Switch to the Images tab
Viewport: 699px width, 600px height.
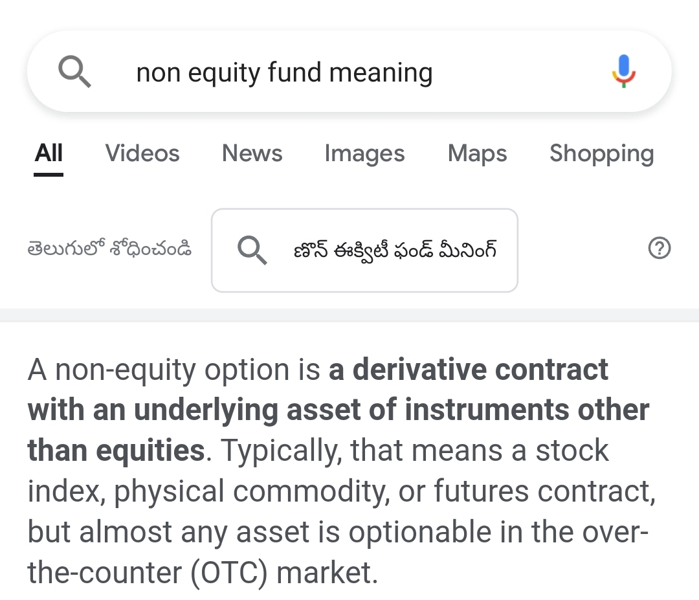pyautogui.click(x=364, y=154)
